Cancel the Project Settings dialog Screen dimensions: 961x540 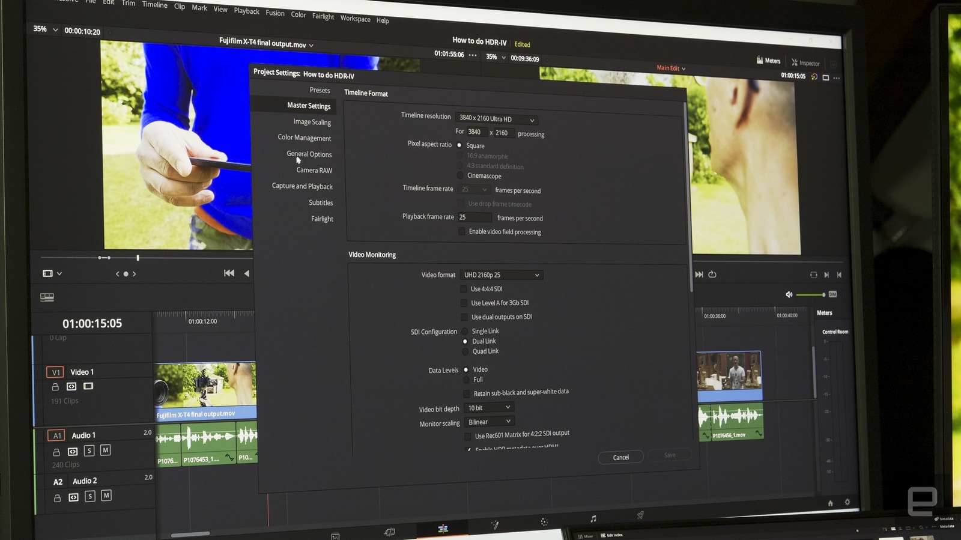(x=621, y=457)
